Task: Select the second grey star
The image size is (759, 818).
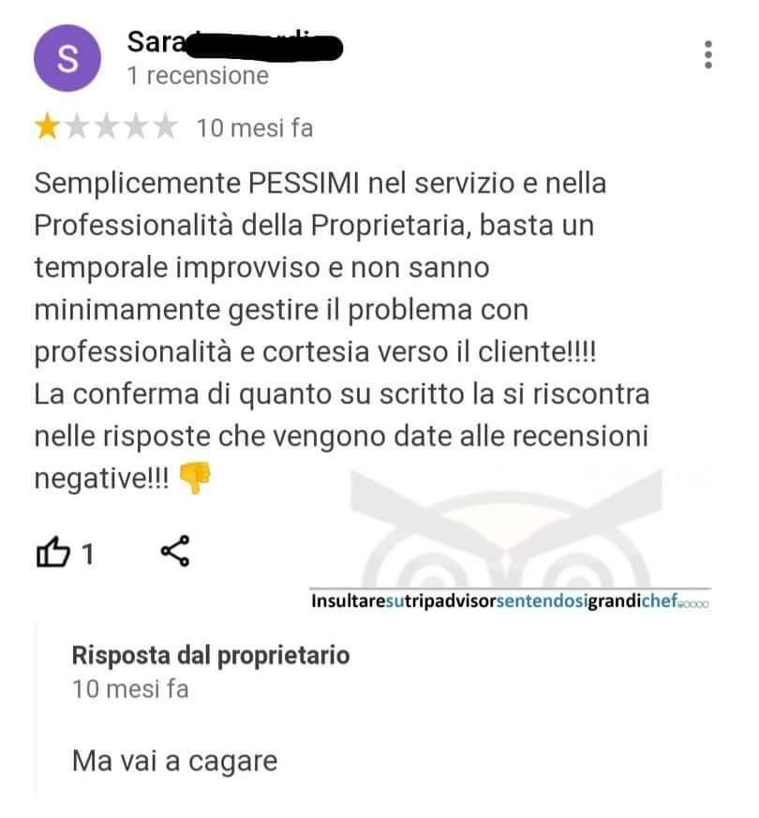Action: click(77, 126)
